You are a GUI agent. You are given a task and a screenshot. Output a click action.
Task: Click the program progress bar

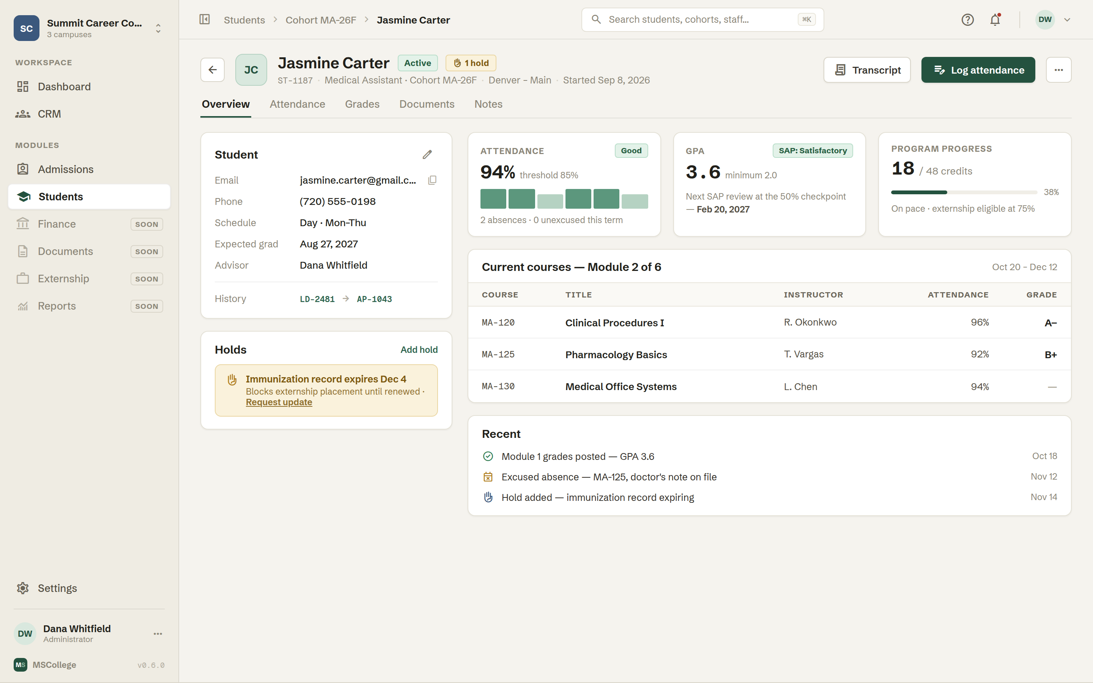pyautogui.click(x=964, y=192)
